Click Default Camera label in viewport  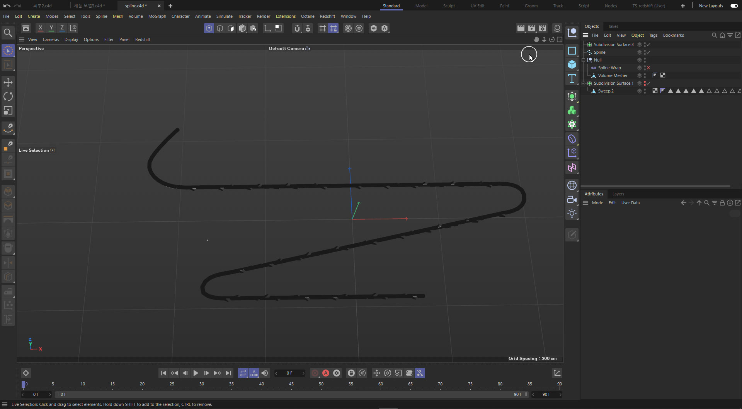point(286,48)
